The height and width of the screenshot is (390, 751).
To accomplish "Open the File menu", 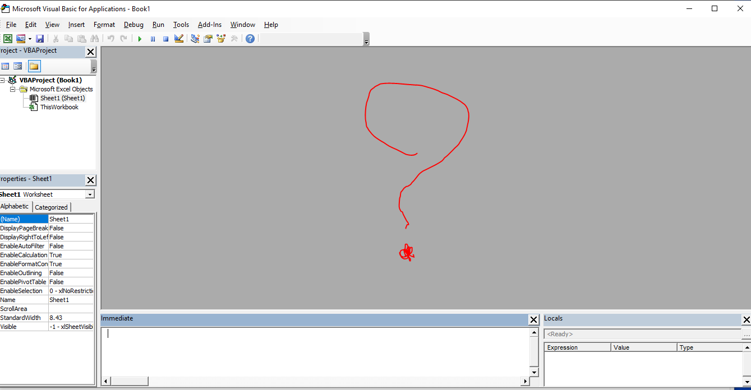I will [11, 25].
